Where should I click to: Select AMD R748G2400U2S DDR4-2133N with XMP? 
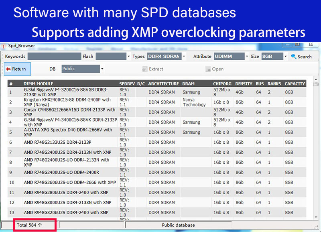click(x=157, y=153)
